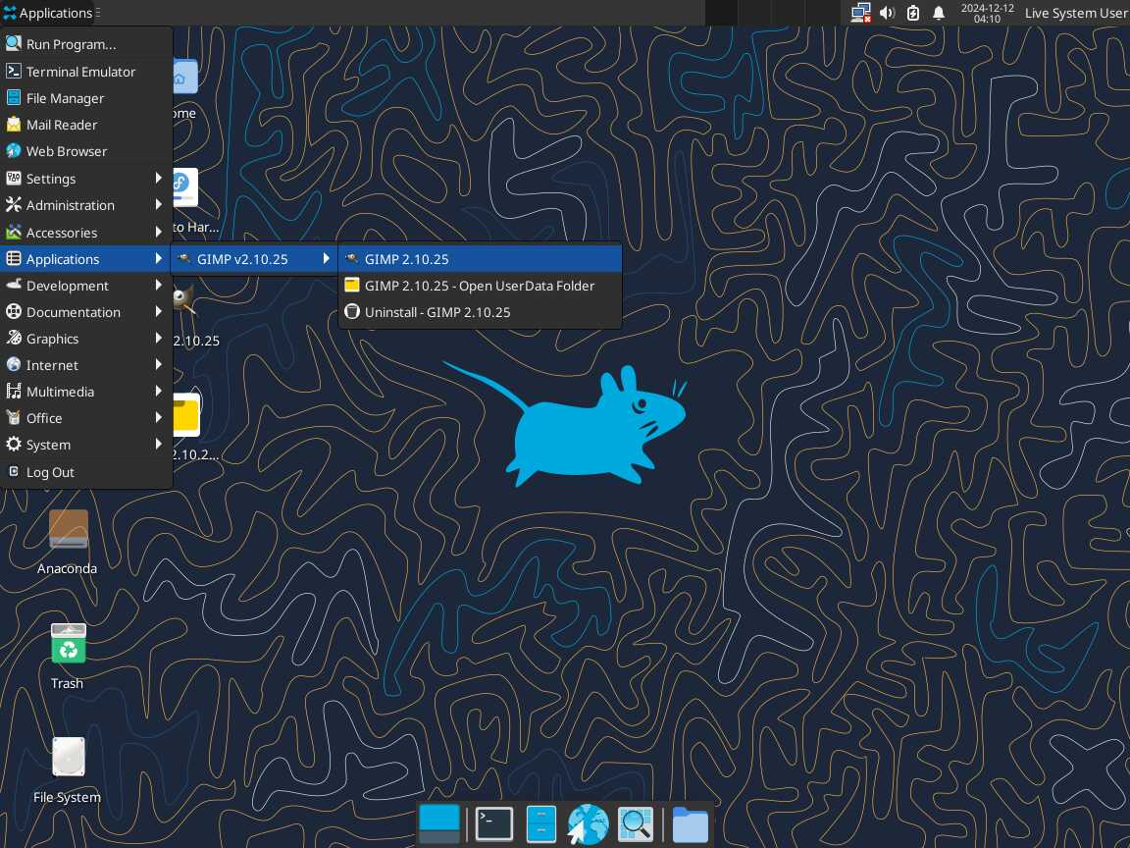
Task: Select the highlighted Applications category
Action: click(x=86, y=259)
